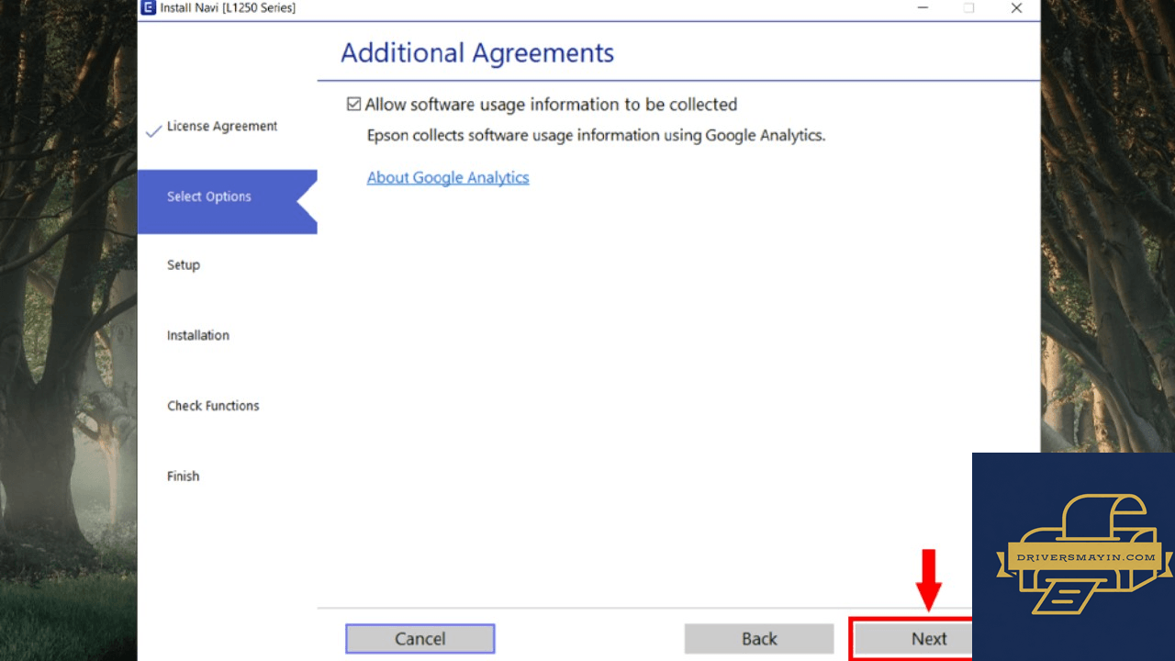
Task: Minimize the Install Navi window
Action: click(x=922, y=8)
